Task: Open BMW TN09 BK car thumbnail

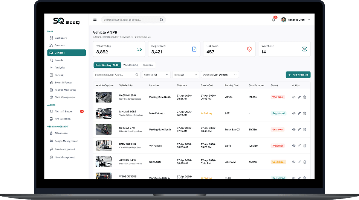Action: (x=104, y=146)
